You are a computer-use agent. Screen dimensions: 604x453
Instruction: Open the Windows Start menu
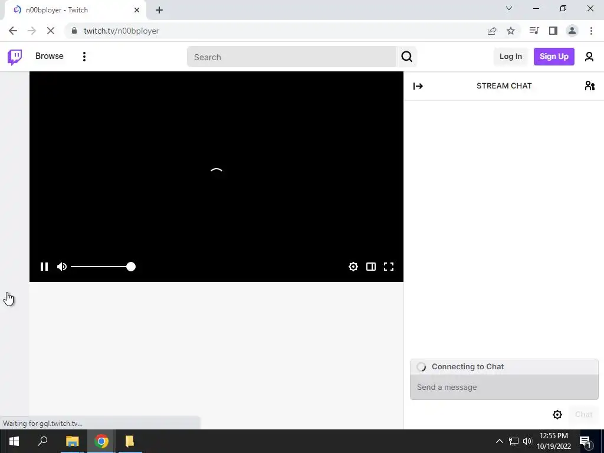pos(14,441)
